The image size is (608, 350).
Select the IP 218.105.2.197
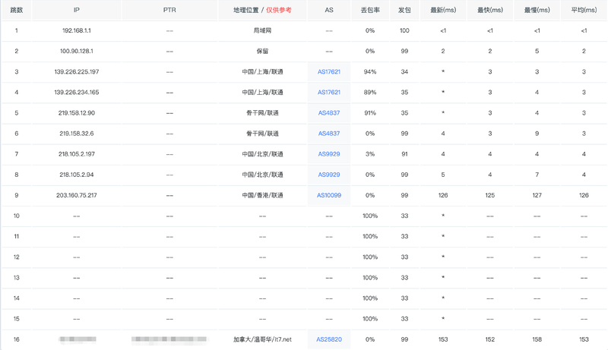77,153
